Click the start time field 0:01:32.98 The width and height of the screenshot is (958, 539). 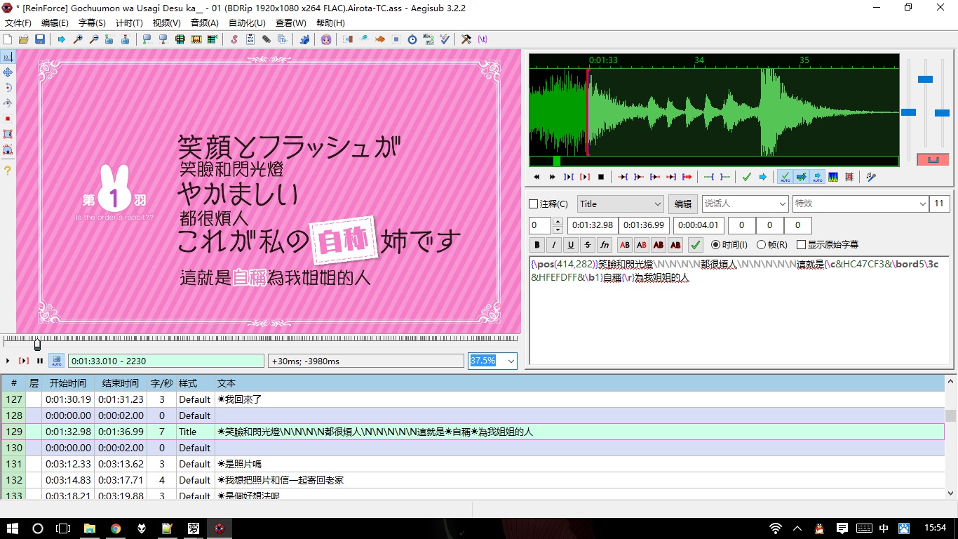592,225
